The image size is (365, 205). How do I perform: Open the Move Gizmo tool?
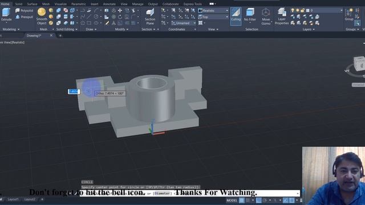tap(266, 17)
